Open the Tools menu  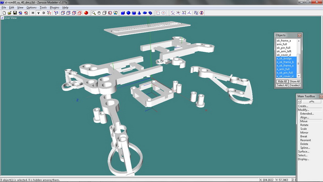click(x=43, y=7)
